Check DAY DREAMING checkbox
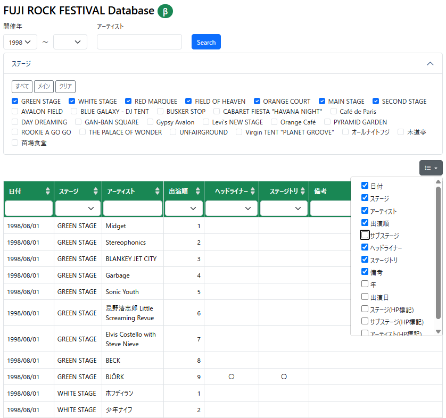 tap(15, 122)
